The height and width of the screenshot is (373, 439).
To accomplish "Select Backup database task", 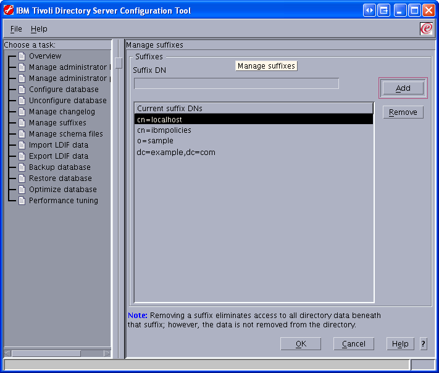I will coord(60,167).
